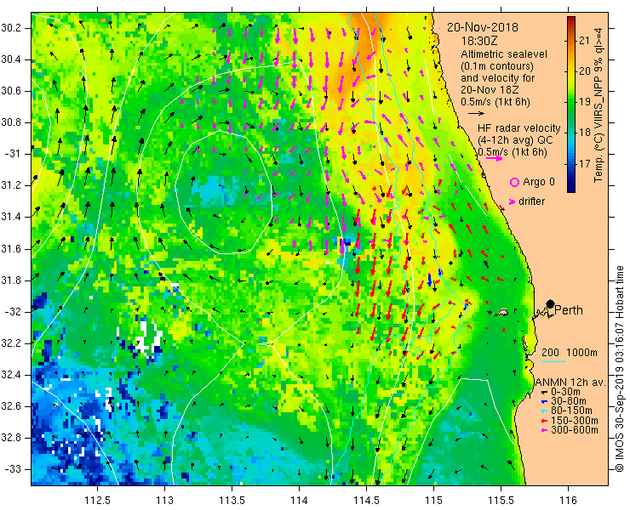Click the Perth city marker dot
Image resolution: width=630 pixels, height=510 pixels.
(550, 304)
